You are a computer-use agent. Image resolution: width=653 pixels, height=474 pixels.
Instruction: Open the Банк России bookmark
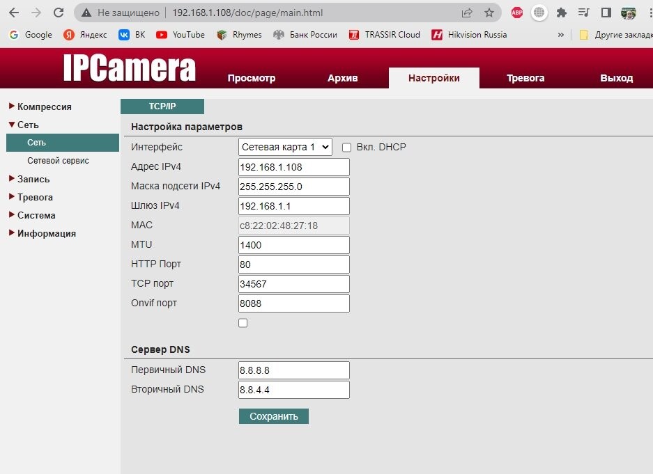point(305,35)
